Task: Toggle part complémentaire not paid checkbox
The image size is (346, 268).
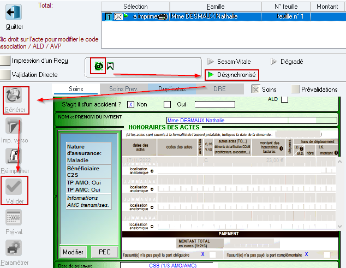Action: pyautogui.click(x=327, y=255)
